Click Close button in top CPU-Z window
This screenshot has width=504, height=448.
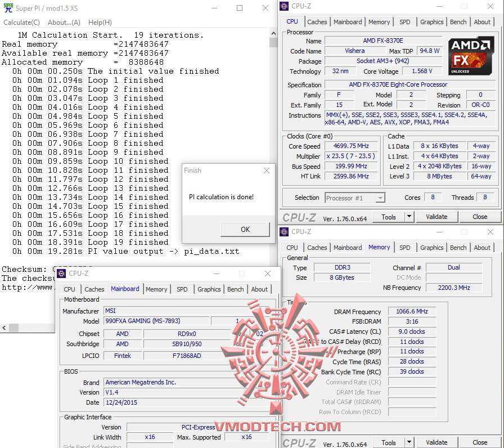click(480, 217)
